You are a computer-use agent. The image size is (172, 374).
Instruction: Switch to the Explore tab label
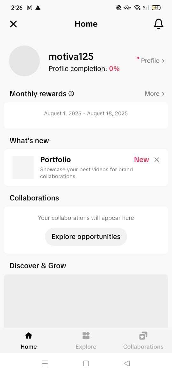pos(86,347)
